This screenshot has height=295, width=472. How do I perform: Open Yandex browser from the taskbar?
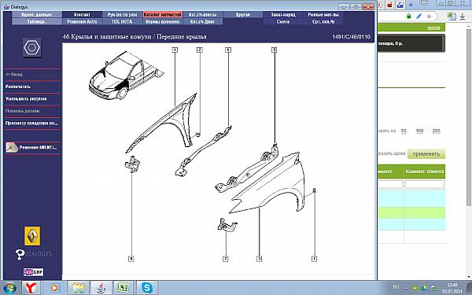pos(31,288)
